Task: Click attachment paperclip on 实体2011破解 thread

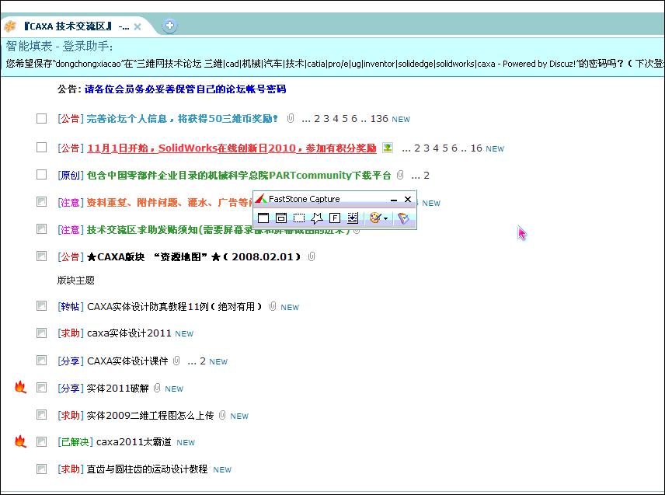Action: point(157,388)
